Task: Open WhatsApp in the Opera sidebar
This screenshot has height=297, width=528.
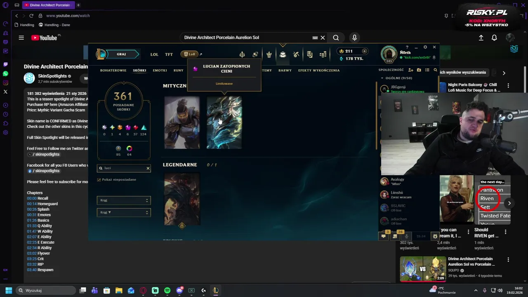Action: point(5,74)
